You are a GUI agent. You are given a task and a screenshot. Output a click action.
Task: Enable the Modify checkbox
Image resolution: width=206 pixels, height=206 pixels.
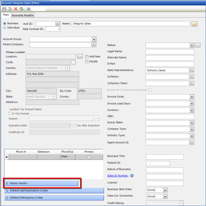click(87, 62)
